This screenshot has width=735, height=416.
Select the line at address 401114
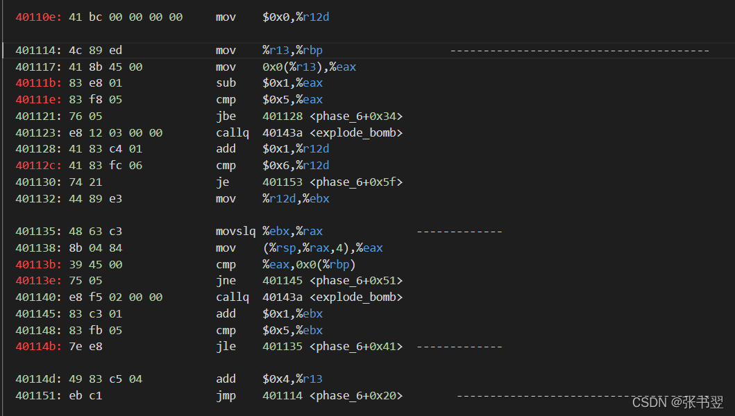point(369,50)
